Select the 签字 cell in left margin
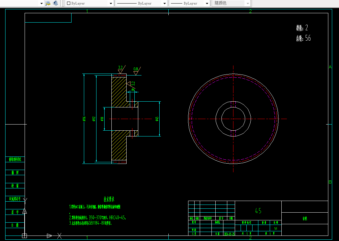This screenshot has height=241, width=339. pos(15,212)
